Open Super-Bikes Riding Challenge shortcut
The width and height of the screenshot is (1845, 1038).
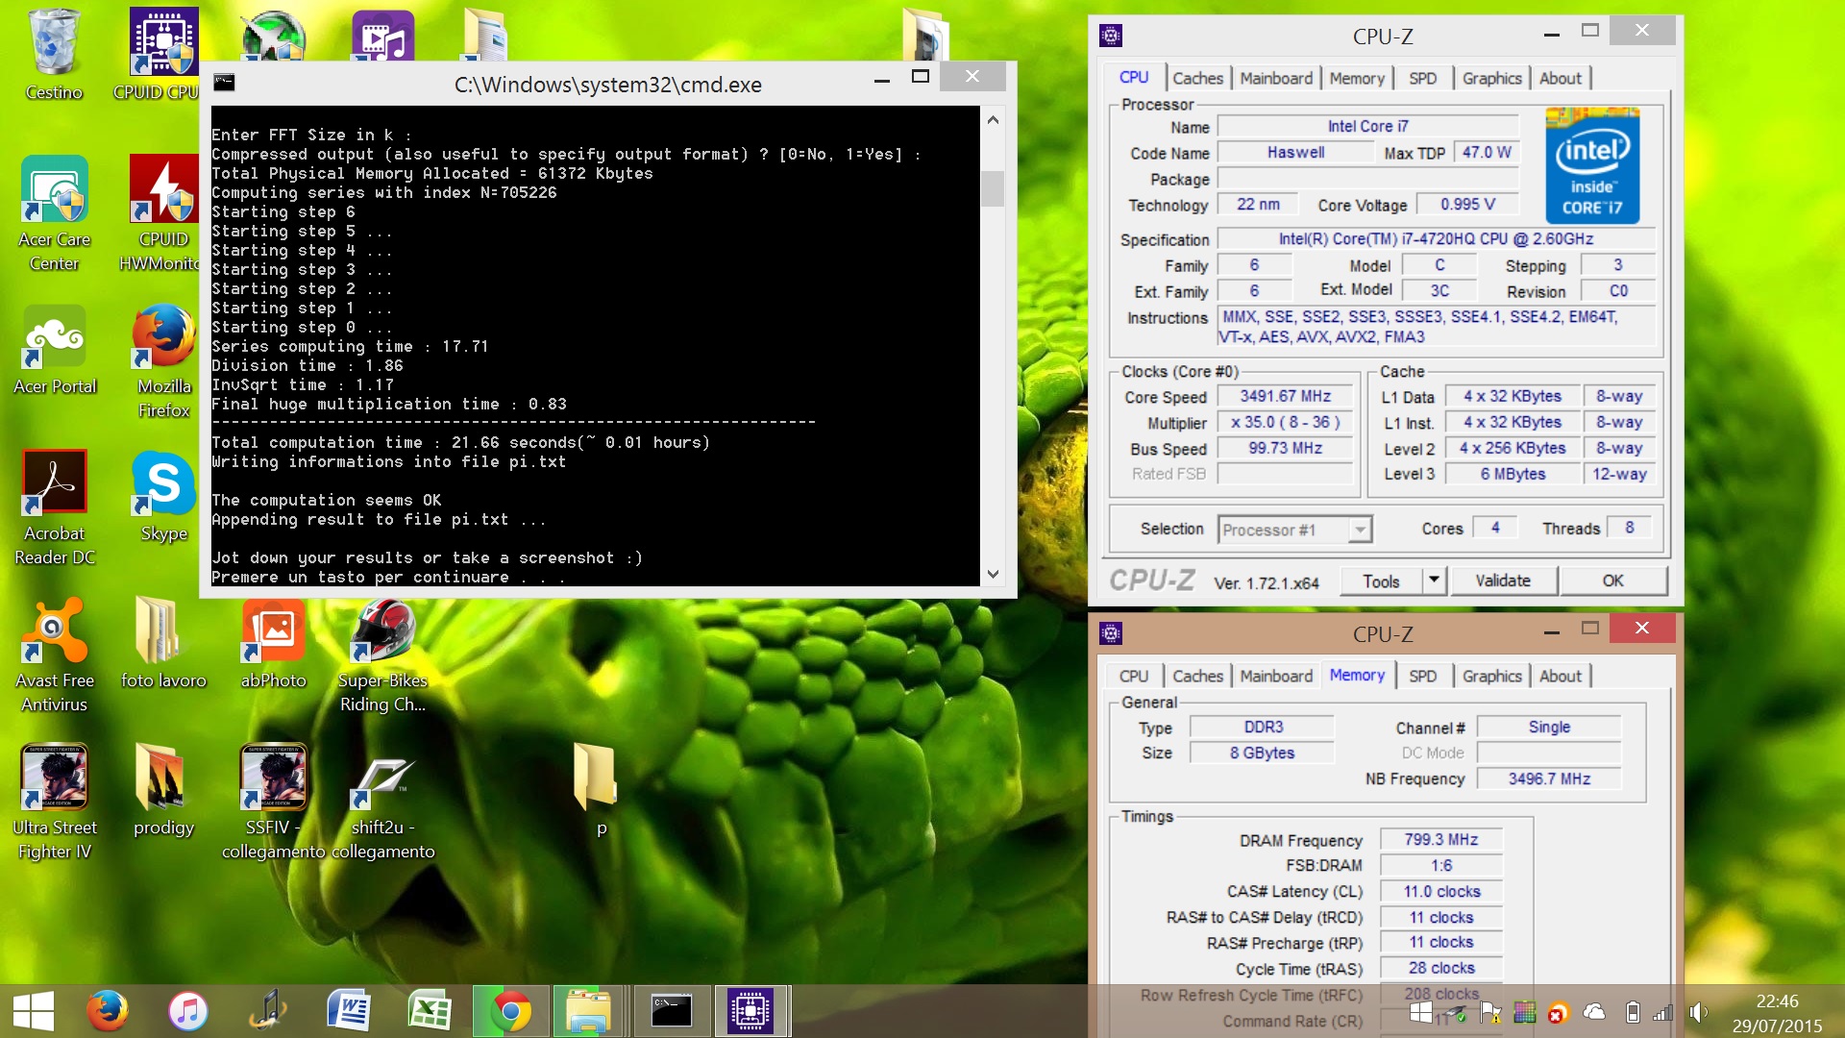point(382,655)
